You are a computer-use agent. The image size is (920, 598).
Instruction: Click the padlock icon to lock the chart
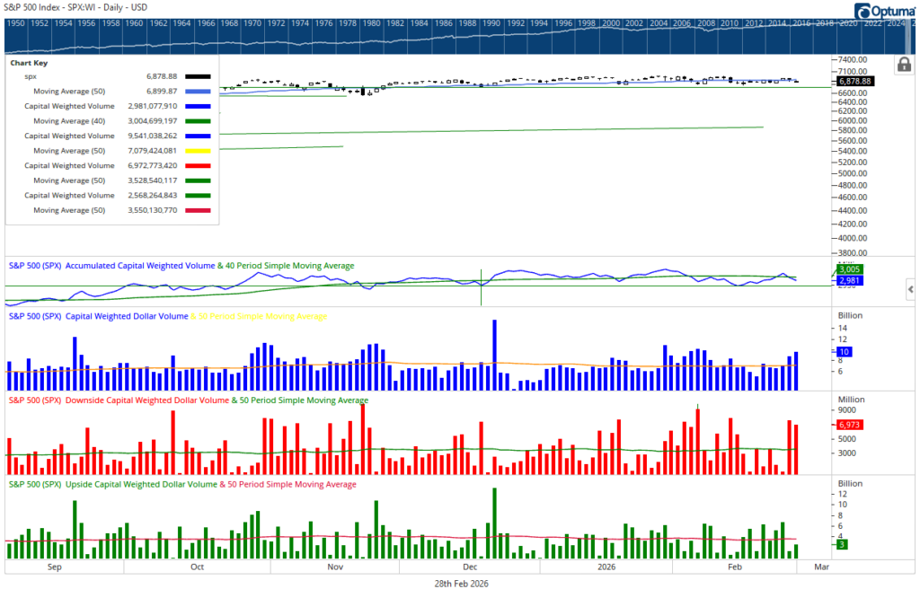[903, 65]
